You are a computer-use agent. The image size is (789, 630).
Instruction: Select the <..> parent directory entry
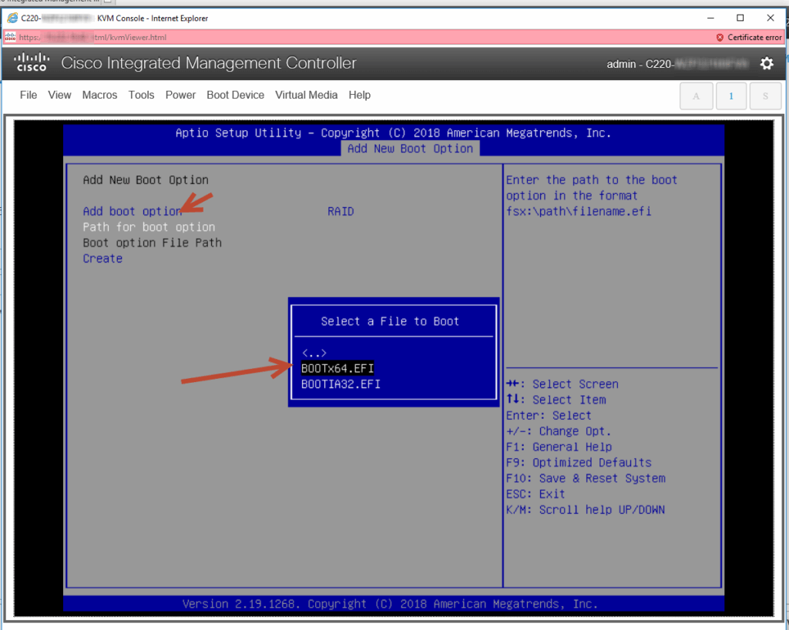coord(314,353)
